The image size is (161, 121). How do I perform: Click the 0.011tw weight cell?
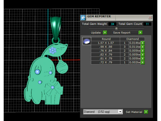[135, 47]
